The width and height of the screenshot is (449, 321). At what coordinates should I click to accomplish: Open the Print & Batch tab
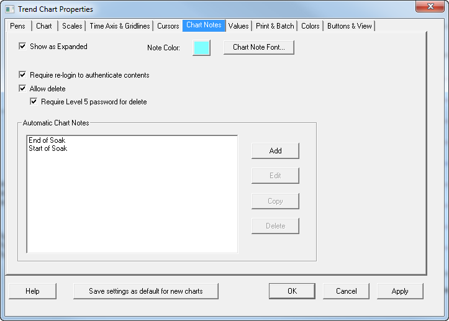[275, 26]
